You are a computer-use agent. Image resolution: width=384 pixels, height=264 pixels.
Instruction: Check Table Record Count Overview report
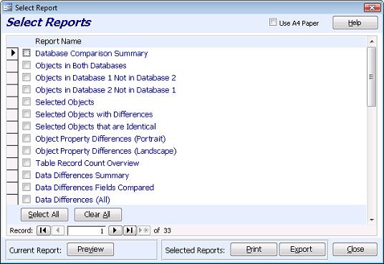tap(27, 162)
